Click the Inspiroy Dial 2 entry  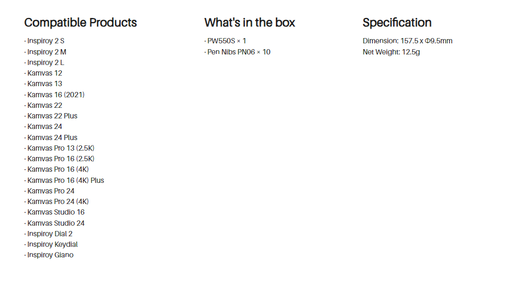(50, 234)
